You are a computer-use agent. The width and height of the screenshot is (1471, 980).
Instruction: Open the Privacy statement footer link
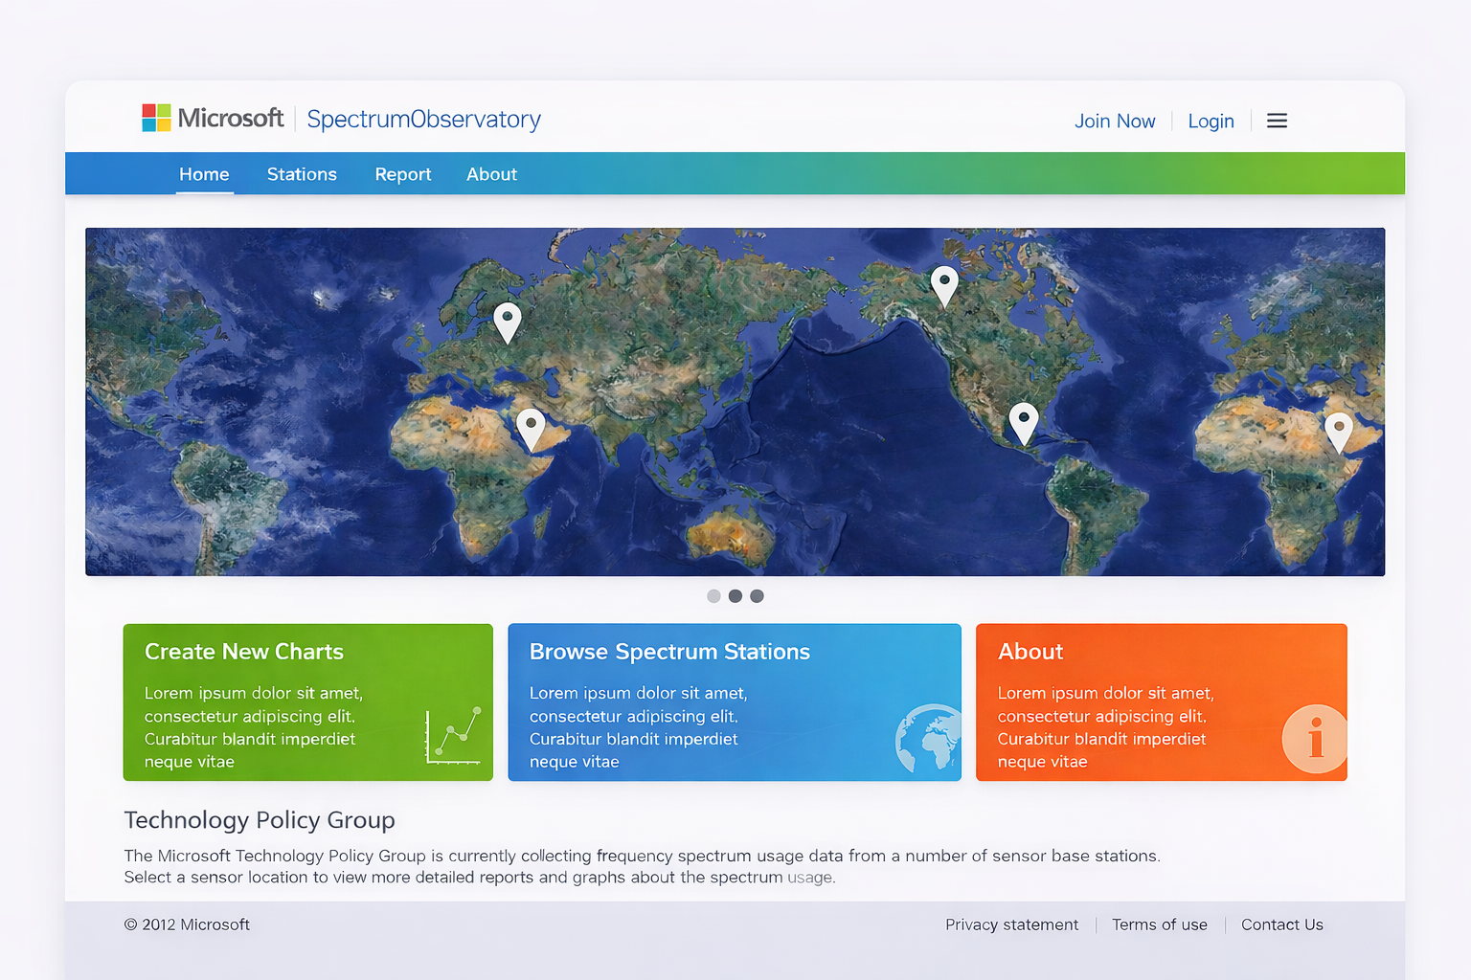(x=1011, y=924)
